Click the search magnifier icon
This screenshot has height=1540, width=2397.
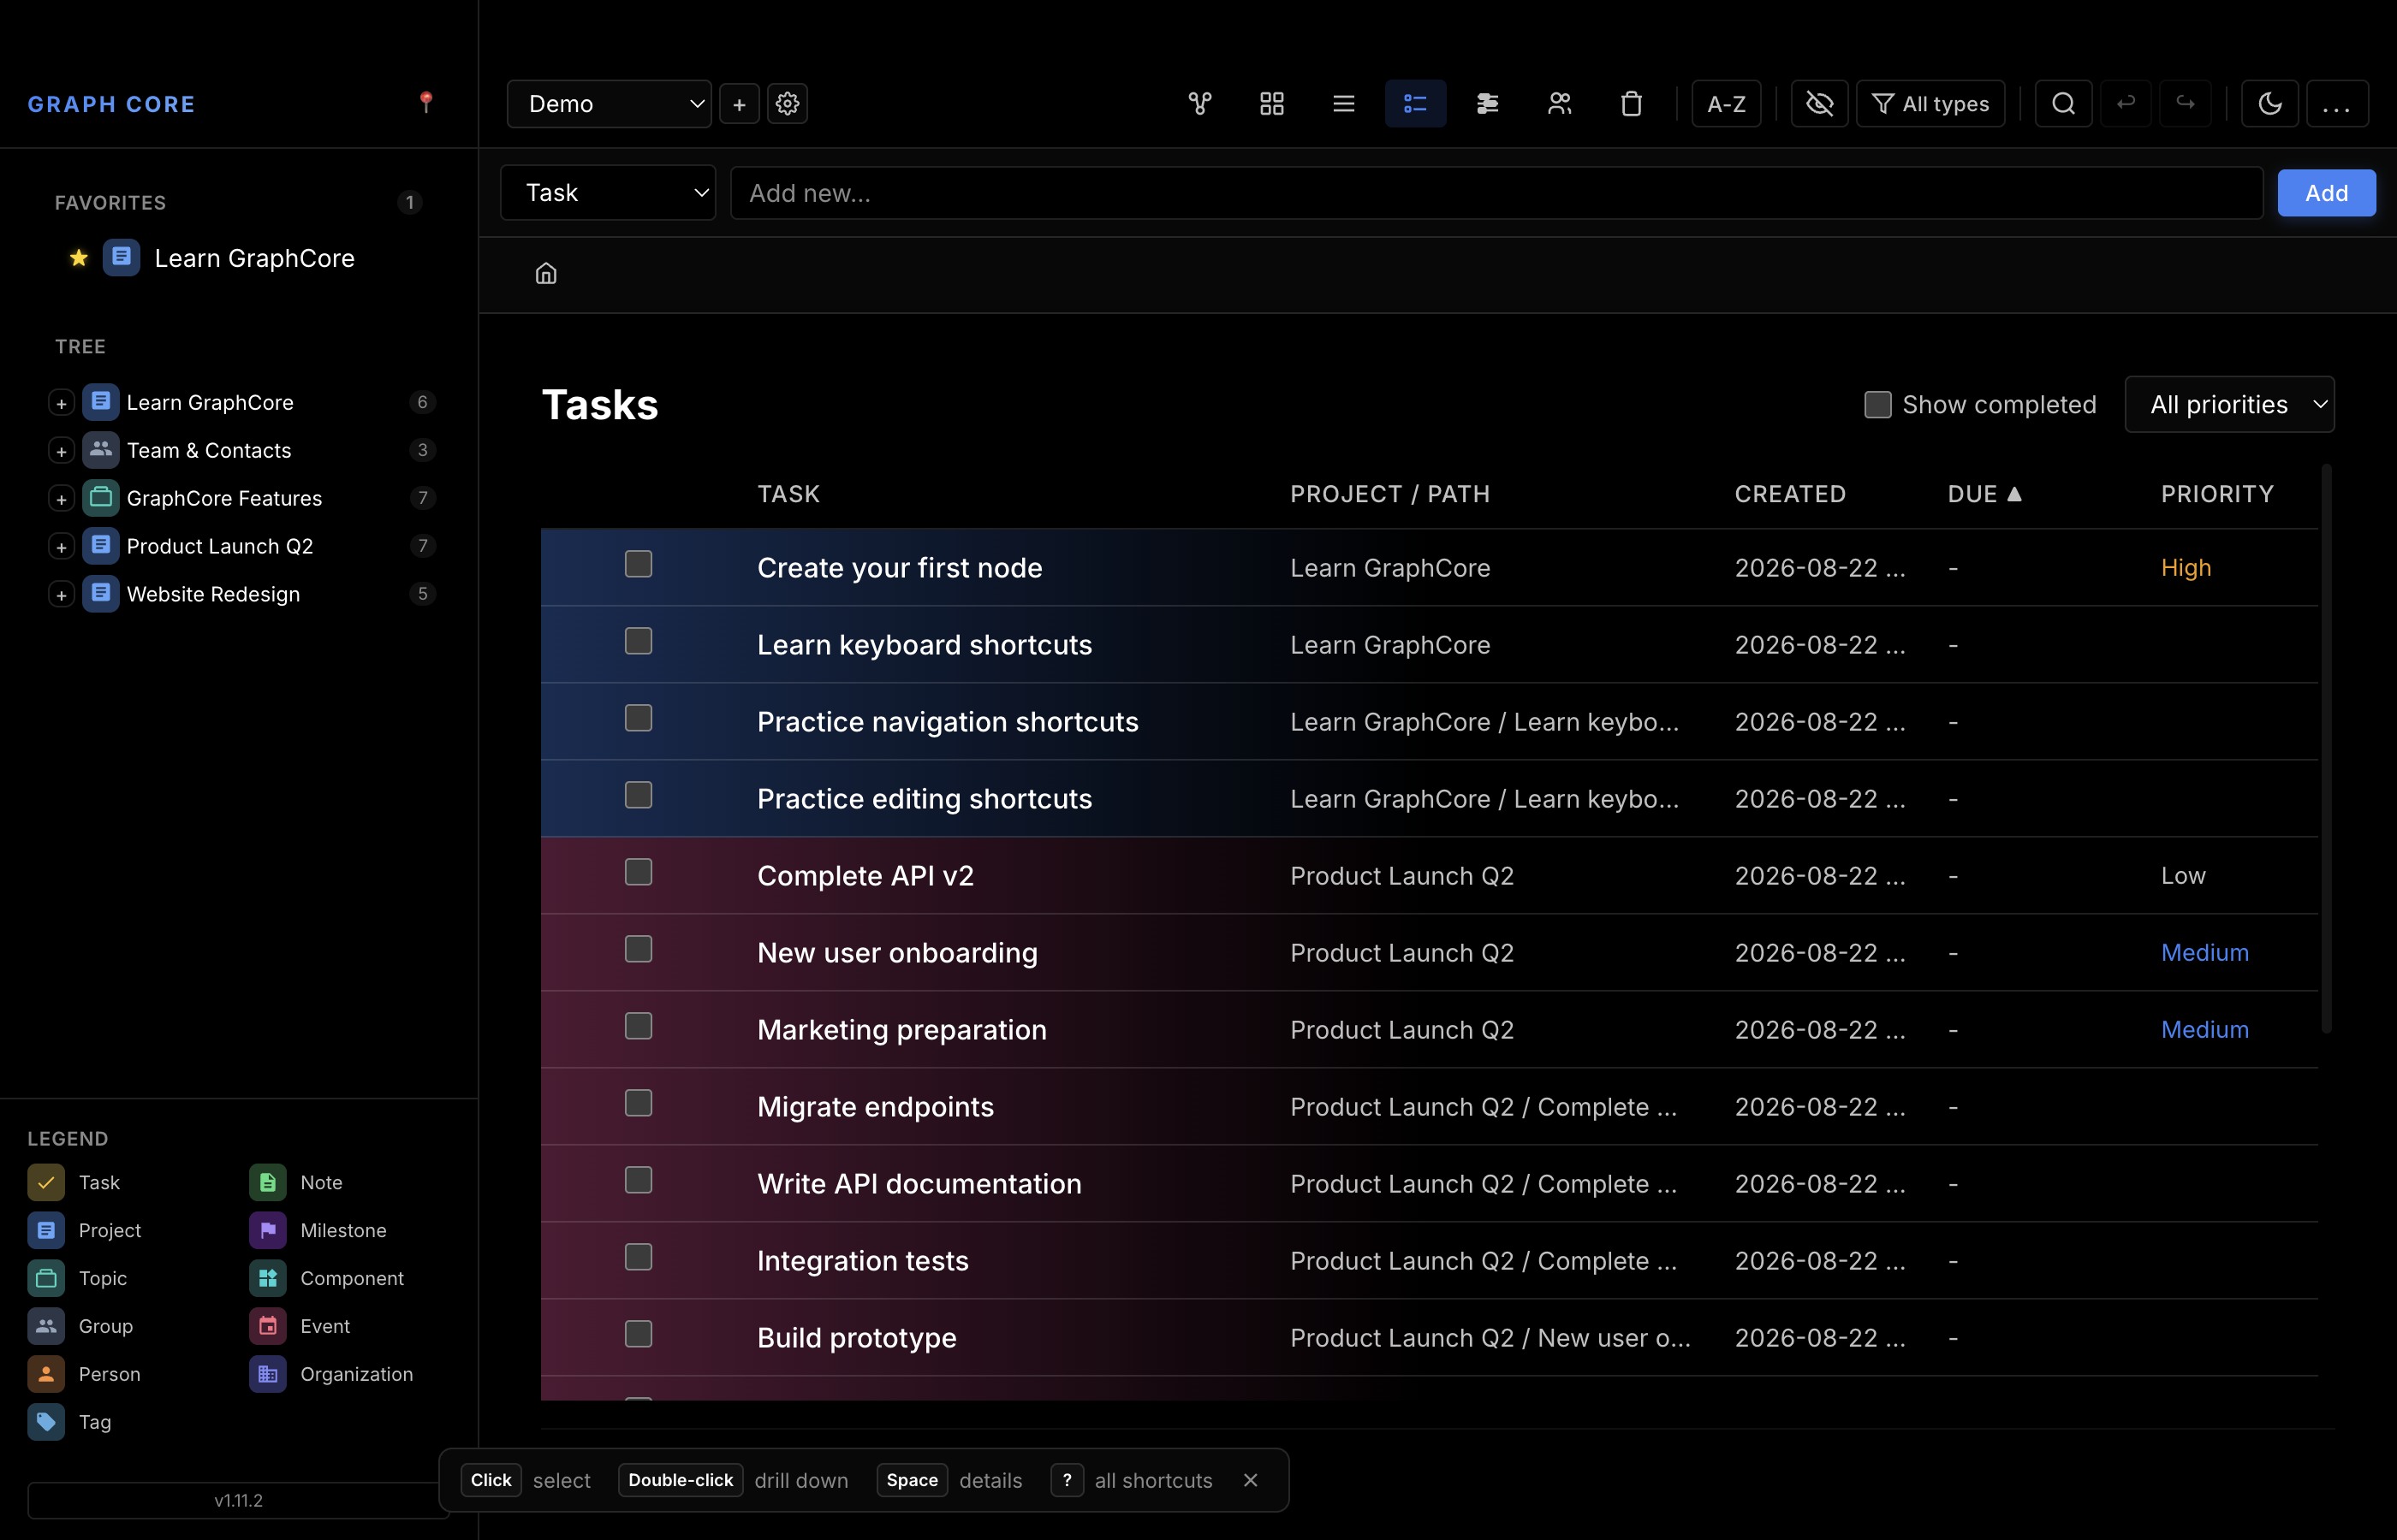tap(2064, 104)
